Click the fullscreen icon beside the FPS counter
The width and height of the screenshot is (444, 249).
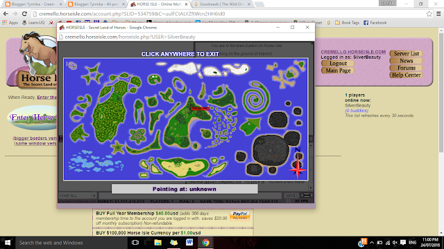point(289,201)
